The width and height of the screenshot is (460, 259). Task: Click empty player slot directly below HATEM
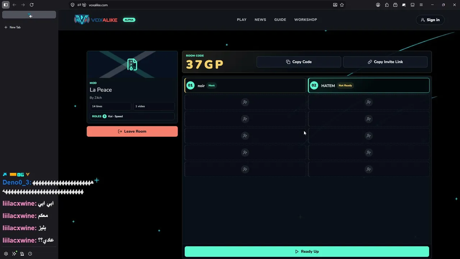[x=369, y=102]
